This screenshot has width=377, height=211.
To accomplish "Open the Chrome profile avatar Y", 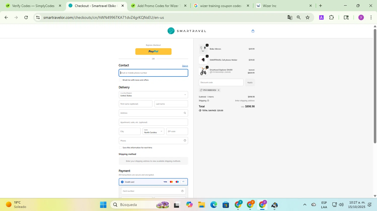I will pyautogui.click(x=361, y=17).
